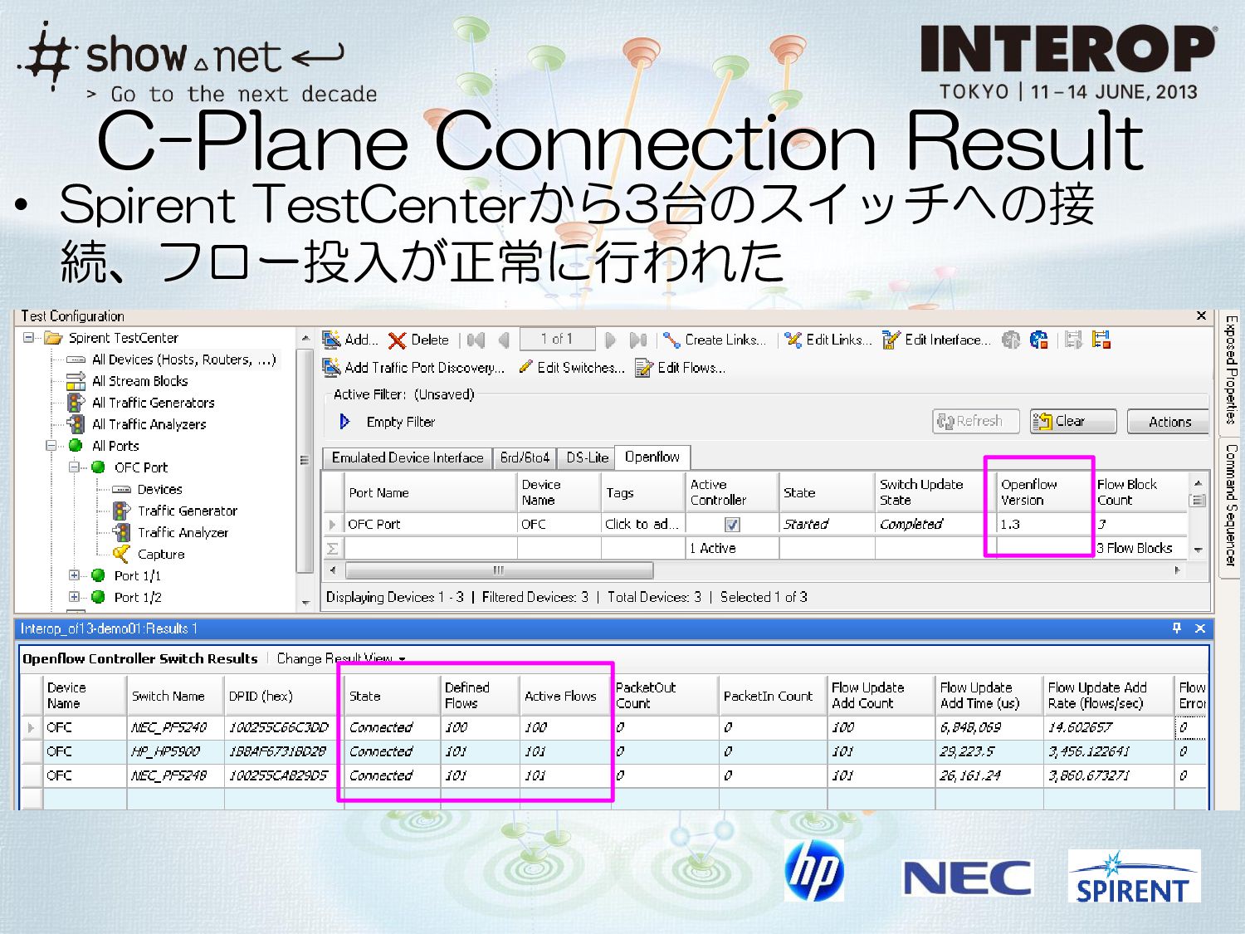
Task: Click the DPID (hex) column header
Action: (x=282, y=696)
